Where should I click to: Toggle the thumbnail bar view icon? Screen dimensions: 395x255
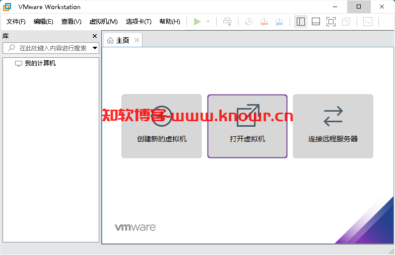click(x=315, y=22)
